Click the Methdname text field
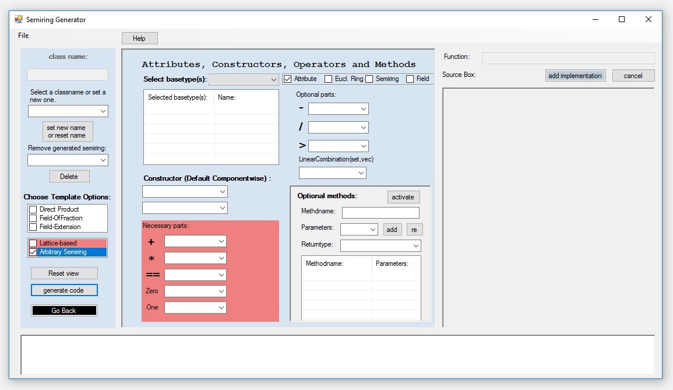The height and width of the screenshot is (390, 673). pyautogui.click(x=380, y=213)
